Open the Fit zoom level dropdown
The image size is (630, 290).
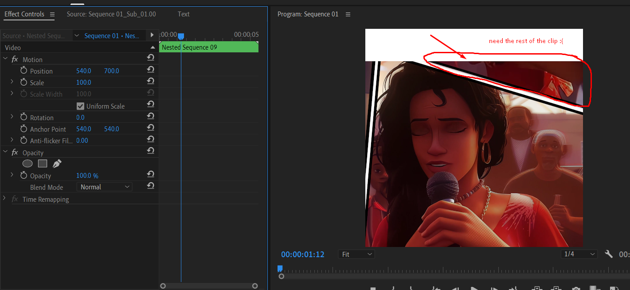[356, 254]
